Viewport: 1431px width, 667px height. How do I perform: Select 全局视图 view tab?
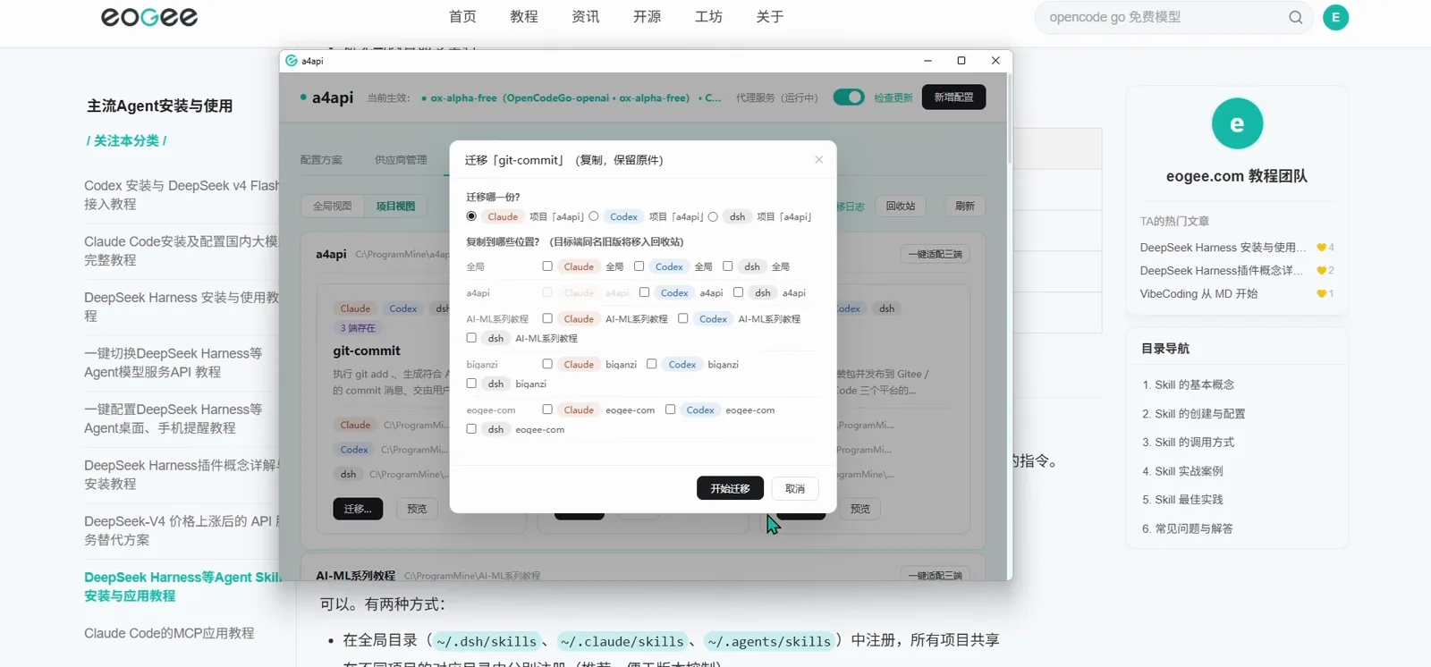point(332,206)
